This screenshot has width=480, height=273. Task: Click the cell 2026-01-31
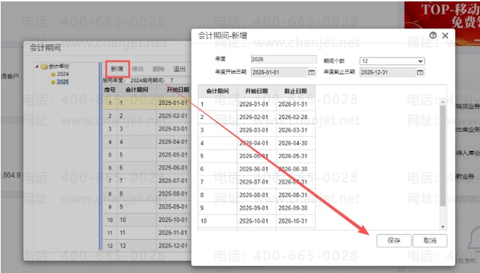[x=296, y=104]
